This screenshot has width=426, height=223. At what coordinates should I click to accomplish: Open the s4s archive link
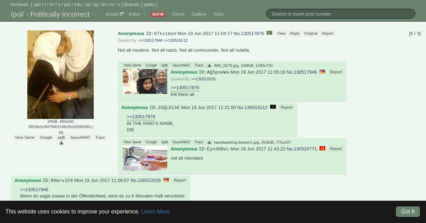tap(78, 5)
